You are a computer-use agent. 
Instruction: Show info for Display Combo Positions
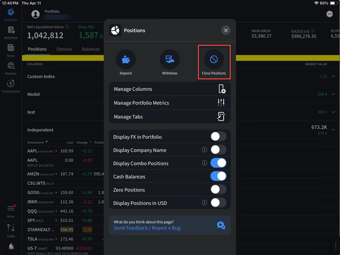pyautogui.click(x=204, y=163)
